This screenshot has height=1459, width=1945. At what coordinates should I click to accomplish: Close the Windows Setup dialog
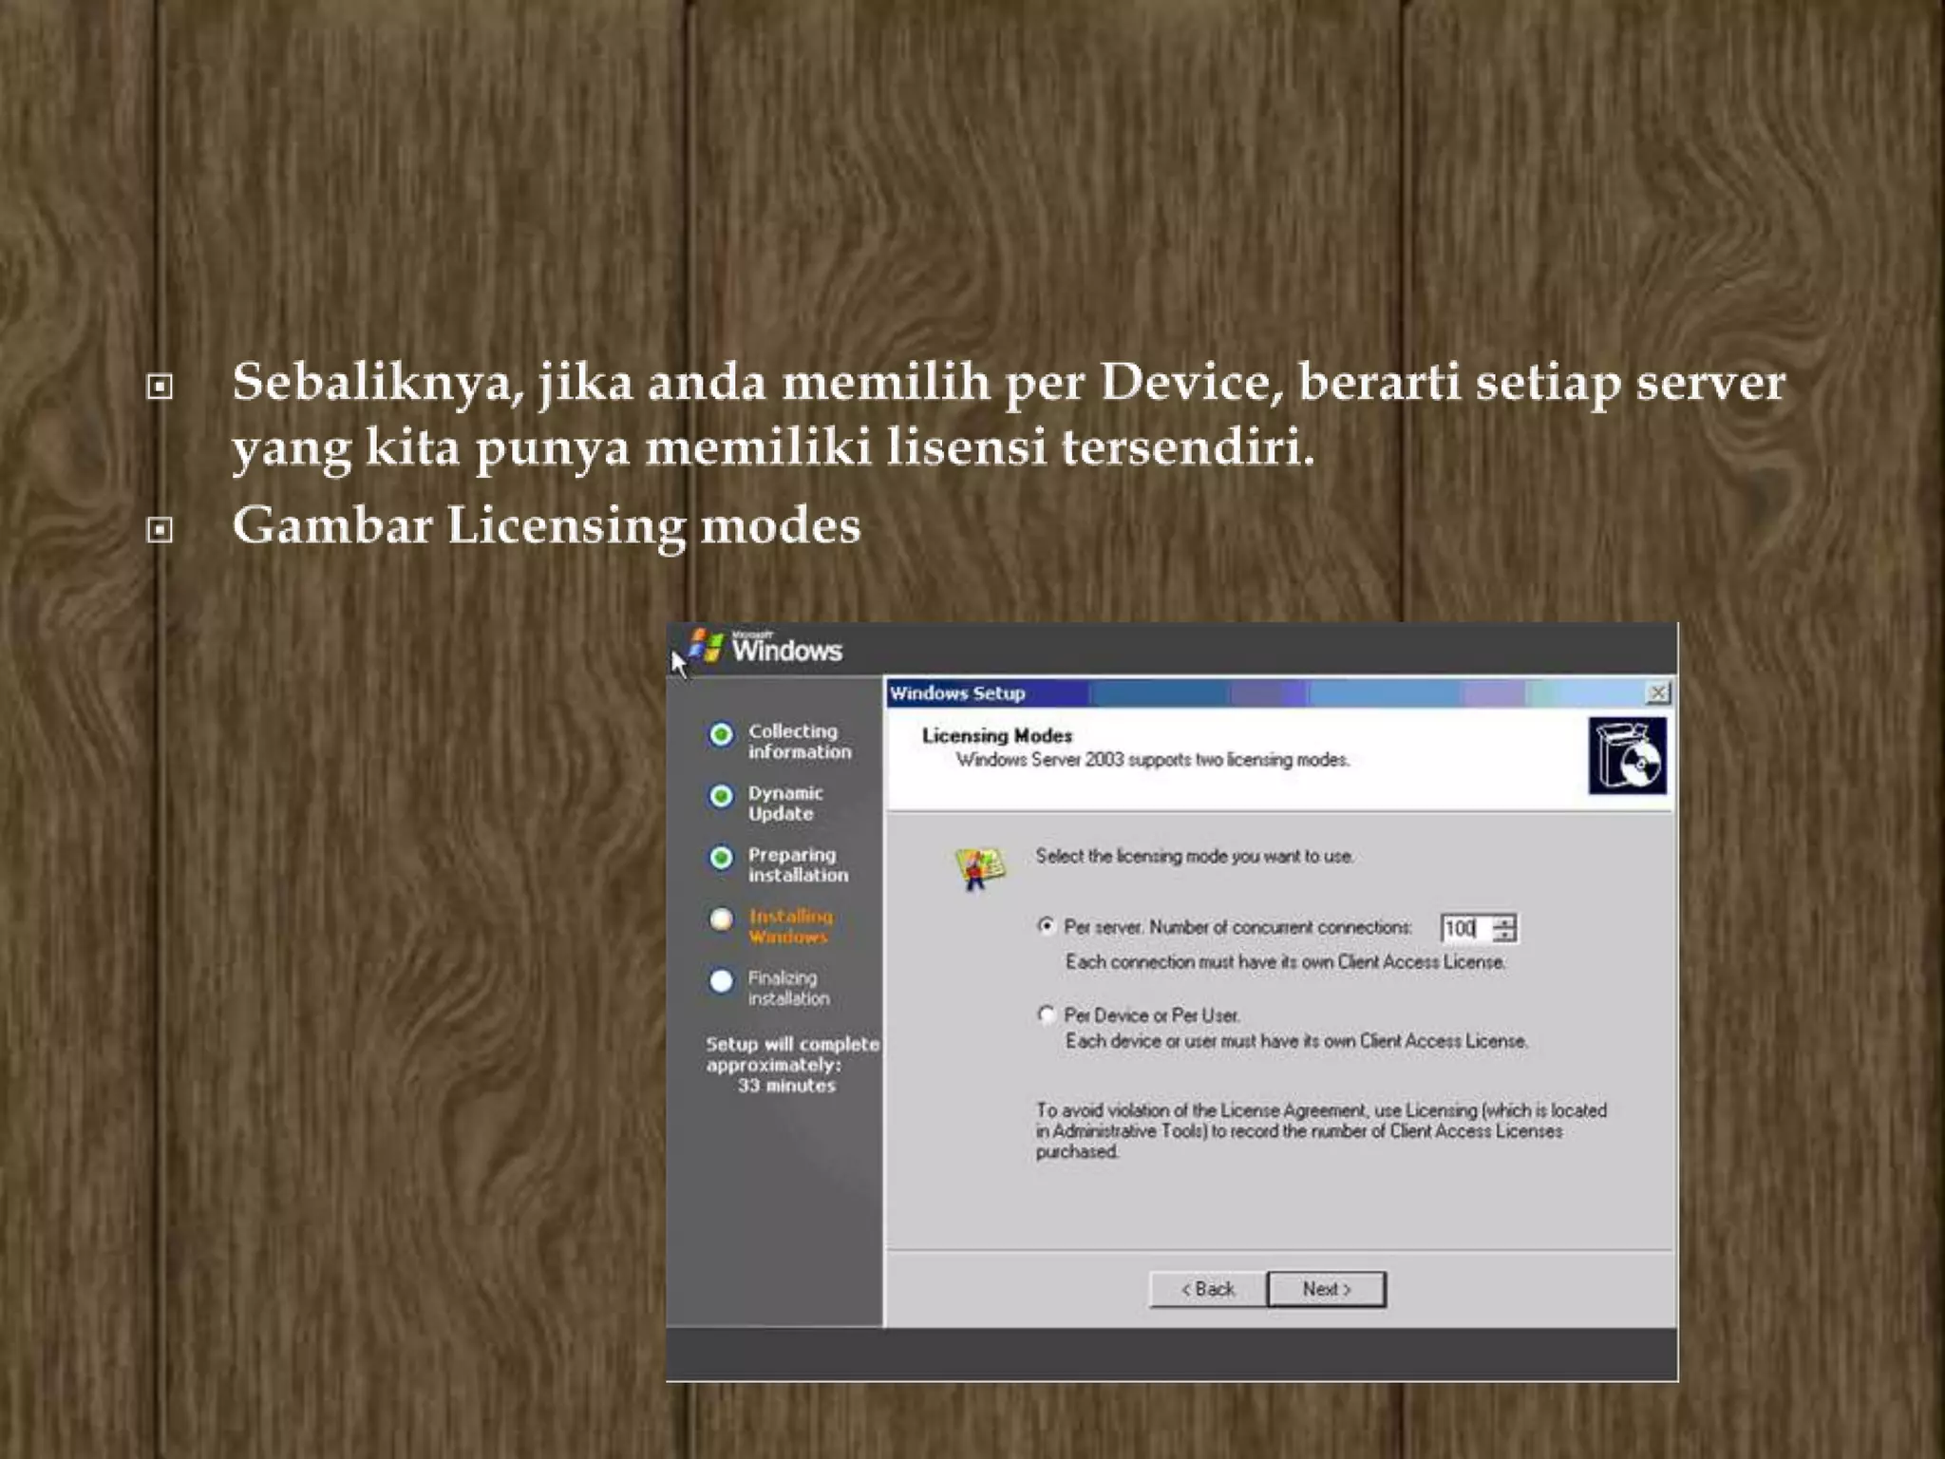pos(1657,692)
